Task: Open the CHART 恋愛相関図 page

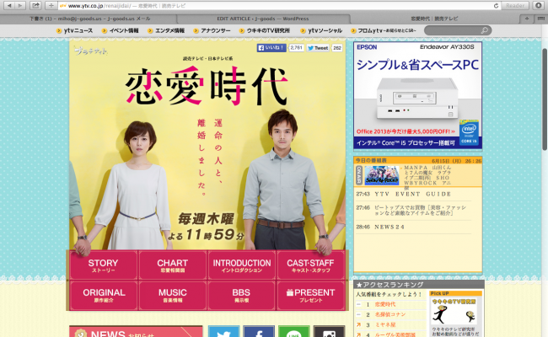Action: pos(172,265)
